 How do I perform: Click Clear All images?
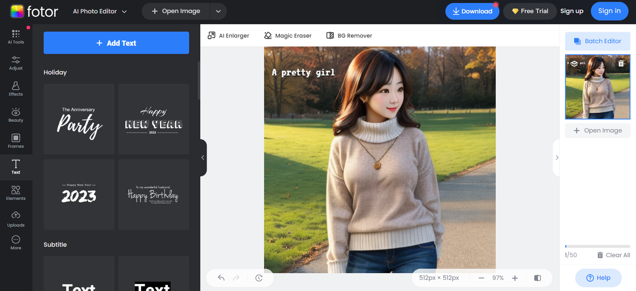(x=613, y=255)
